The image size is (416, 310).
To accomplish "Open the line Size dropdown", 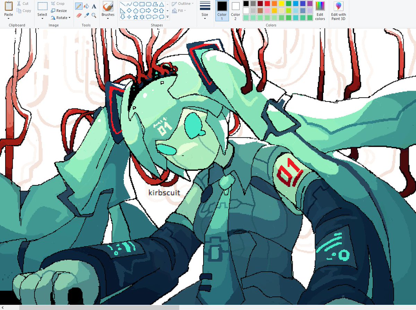I will (x=205, y=10).
